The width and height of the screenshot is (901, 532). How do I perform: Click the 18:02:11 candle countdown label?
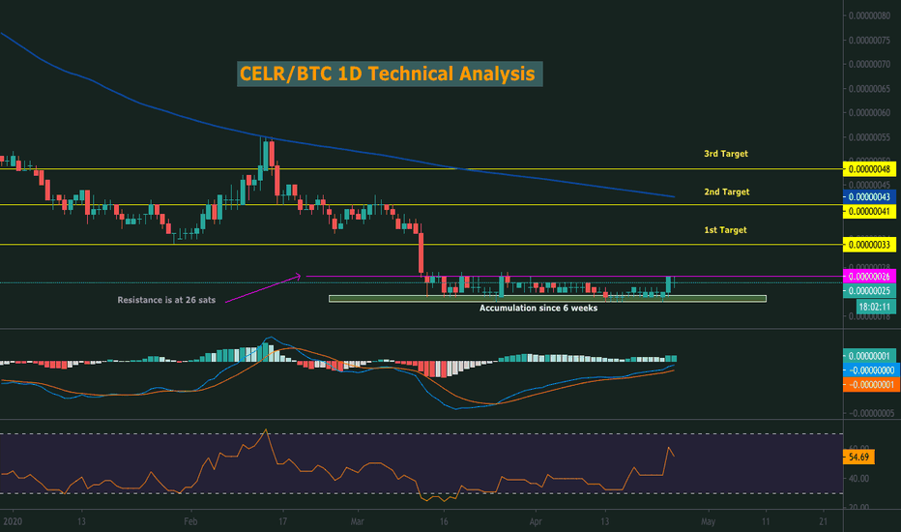[x=875, y=307]
